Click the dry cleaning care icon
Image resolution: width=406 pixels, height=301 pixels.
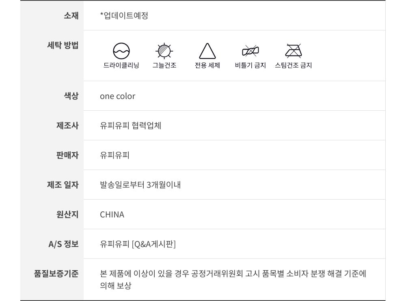click(x=121, y=51)
